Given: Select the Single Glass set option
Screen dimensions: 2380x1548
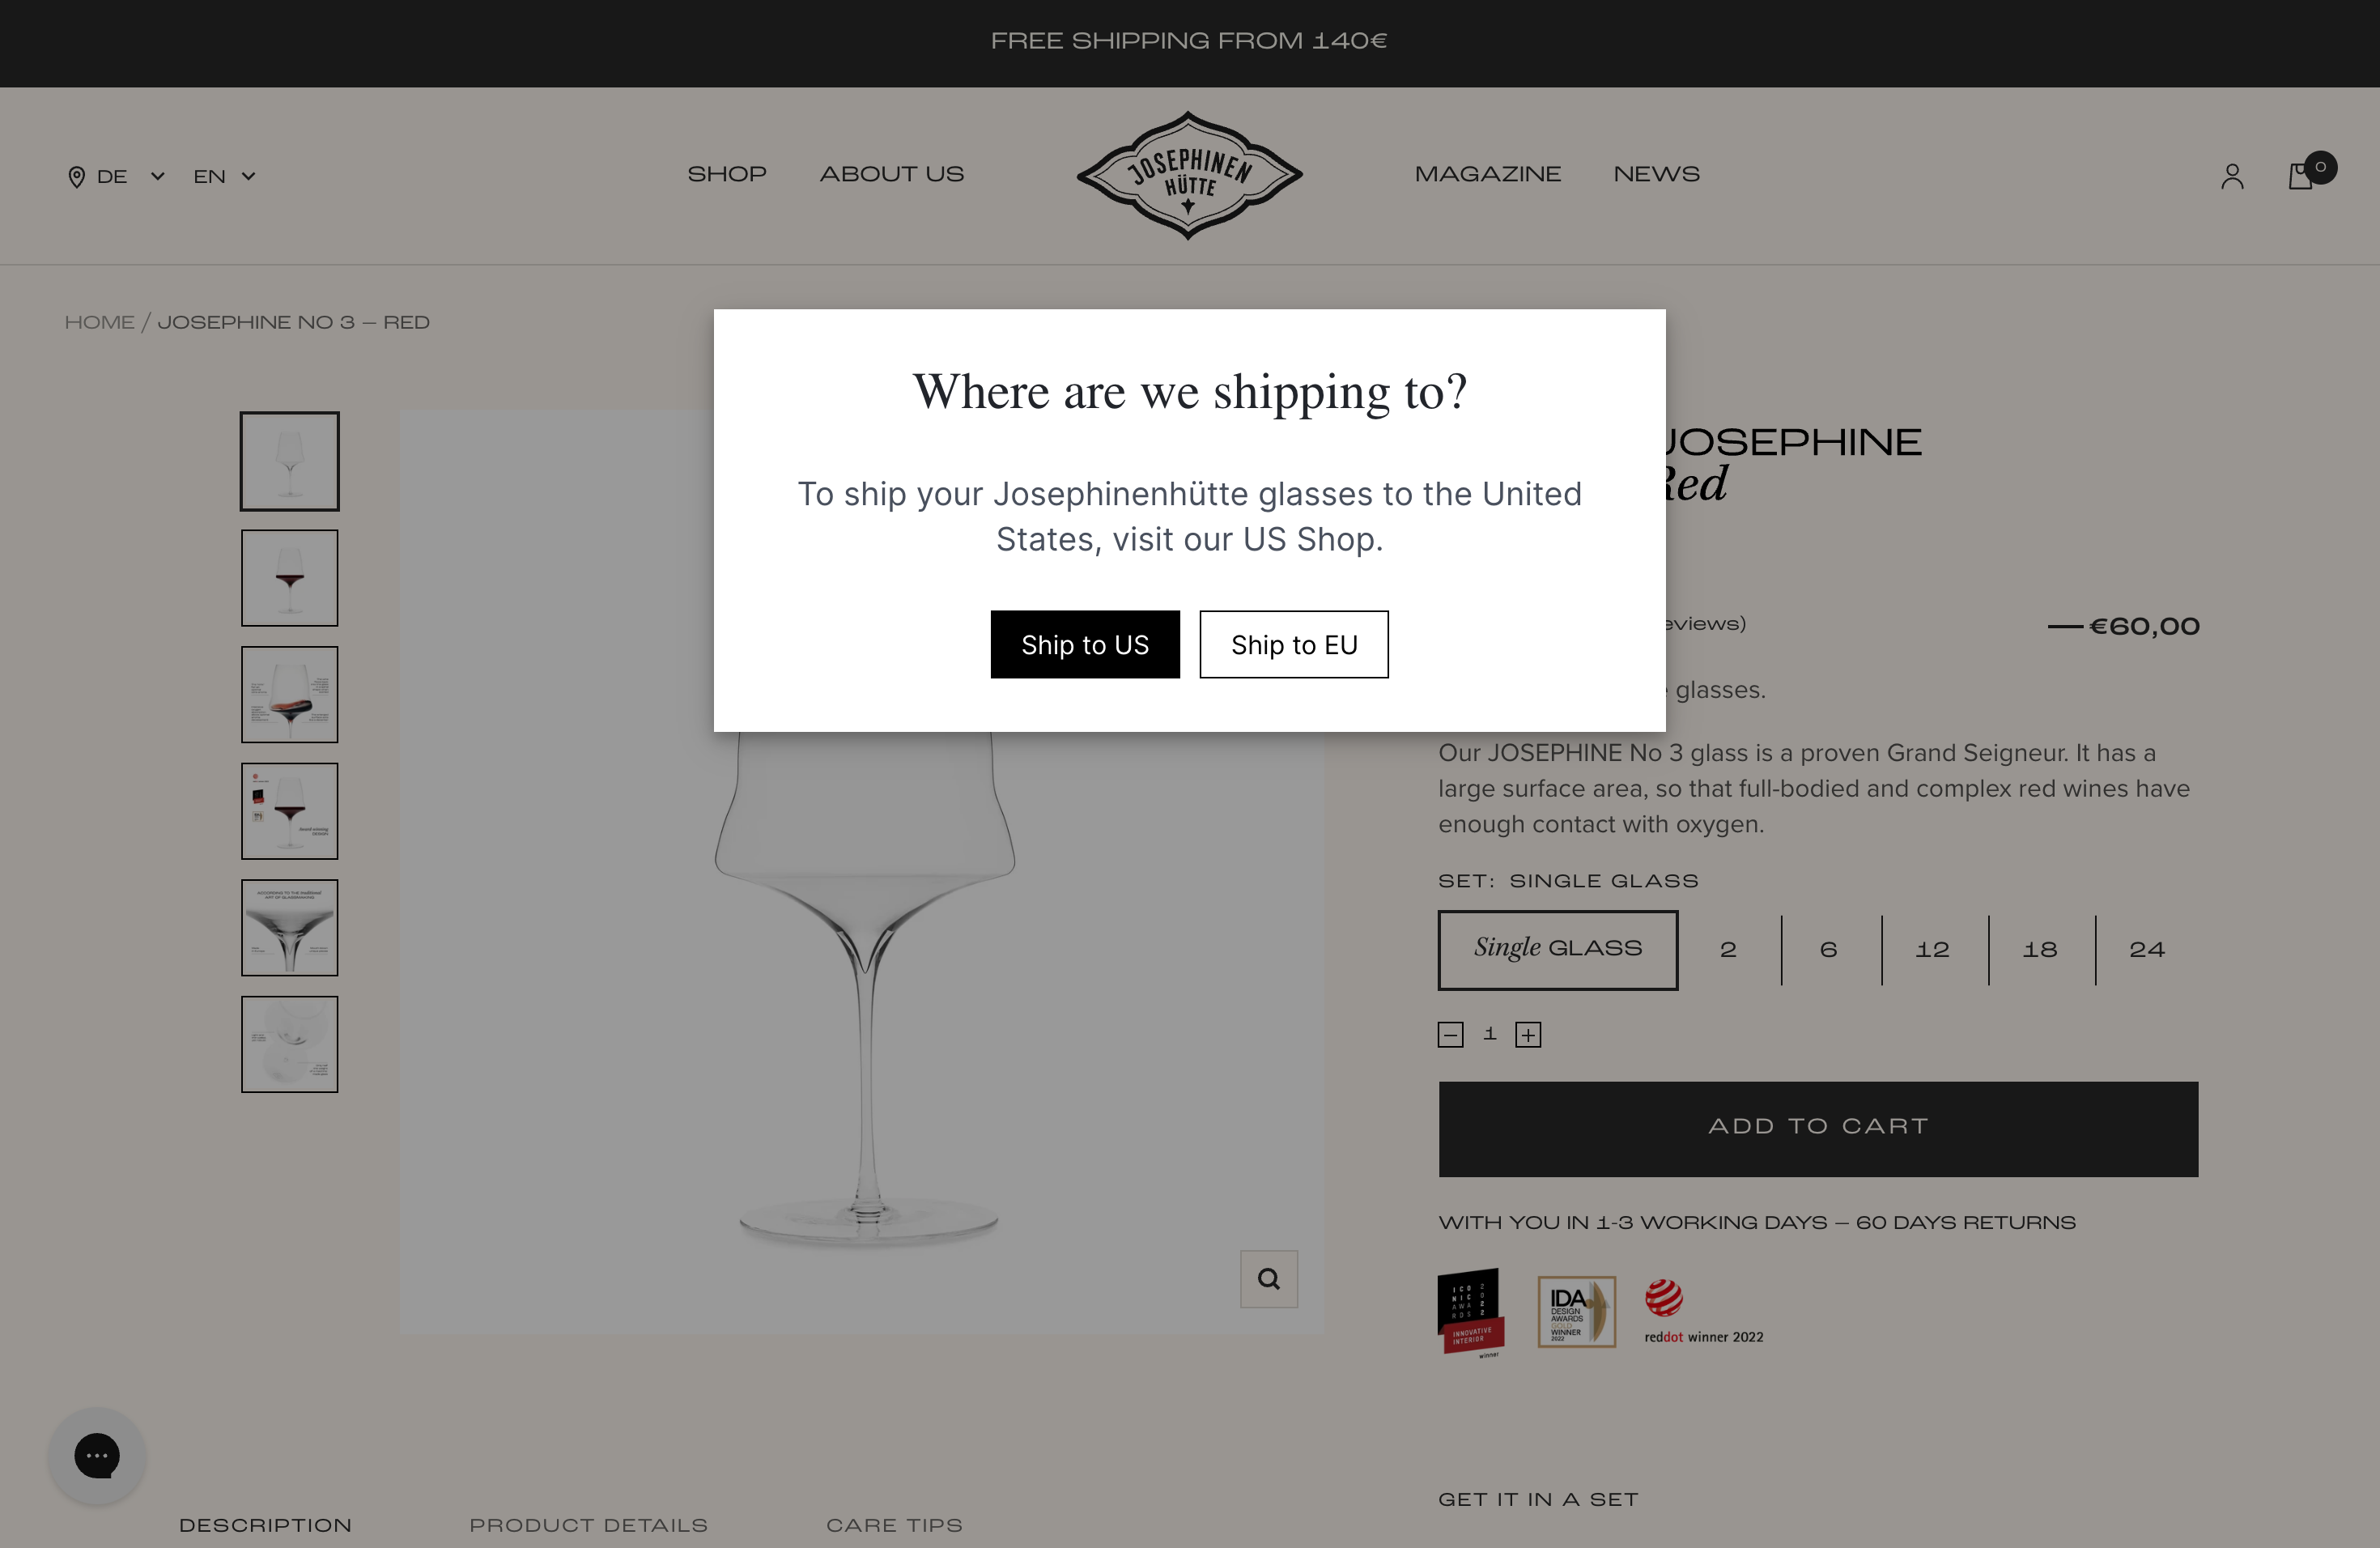Looking at the screenshot, I should point(1557,949).
